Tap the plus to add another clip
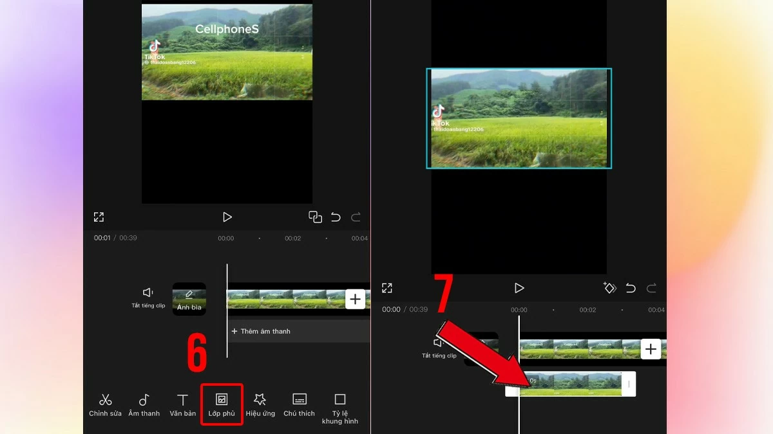The height and width of the screenshot is (434, 773). point(355,298)
